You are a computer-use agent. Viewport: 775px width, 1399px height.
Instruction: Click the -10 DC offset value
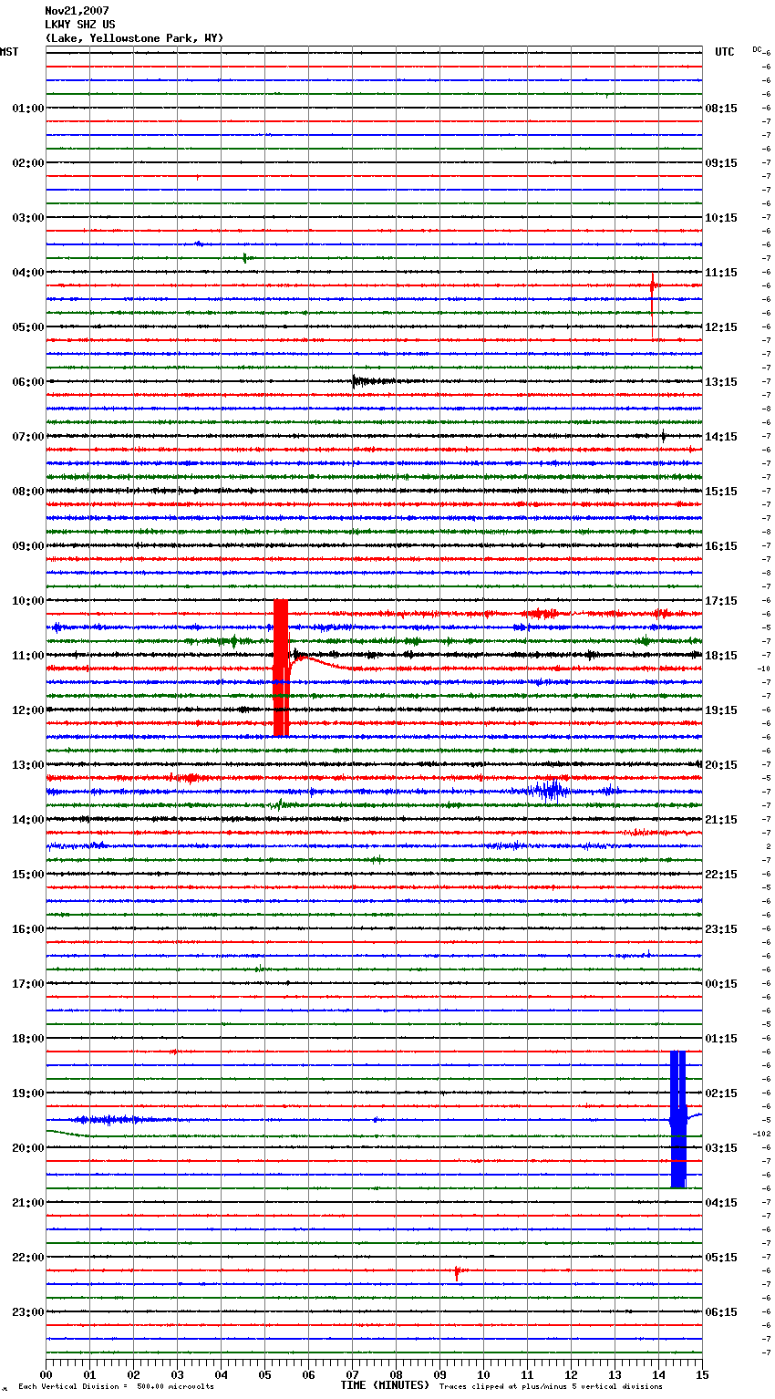click(764, 668)
